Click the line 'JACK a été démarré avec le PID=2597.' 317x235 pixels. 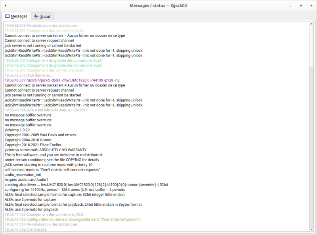(x=46, y=110)
